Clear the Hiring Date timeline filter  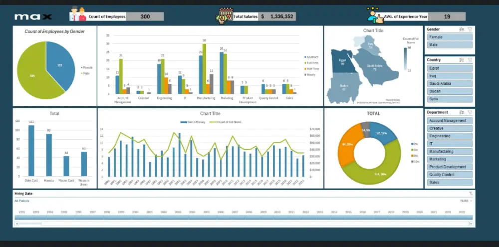[471, 194]
